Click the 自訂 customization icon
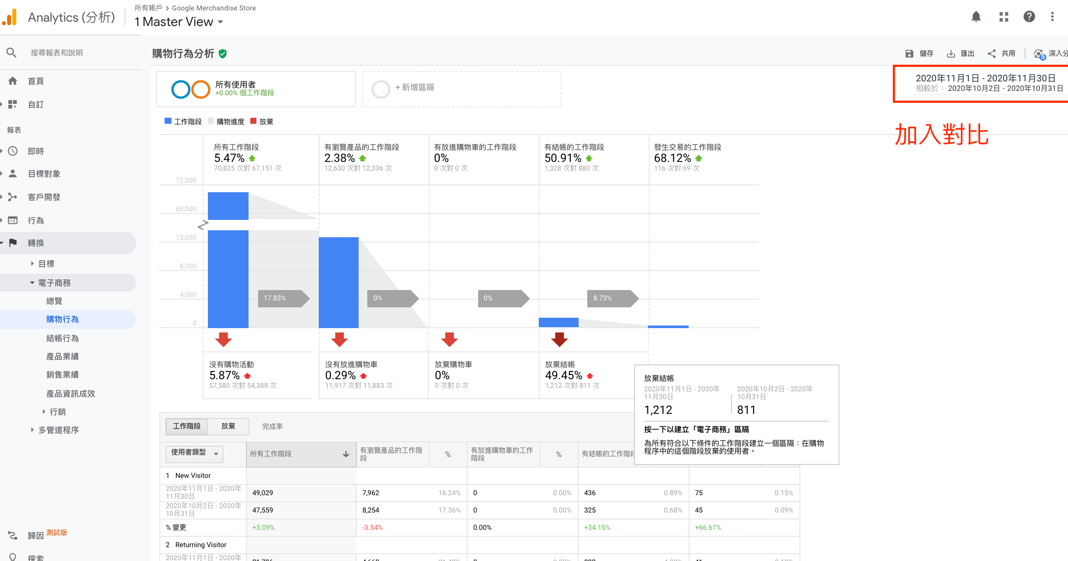This screenshot has width=1068, height=561. pyautogui.click(x=13, y=104)
